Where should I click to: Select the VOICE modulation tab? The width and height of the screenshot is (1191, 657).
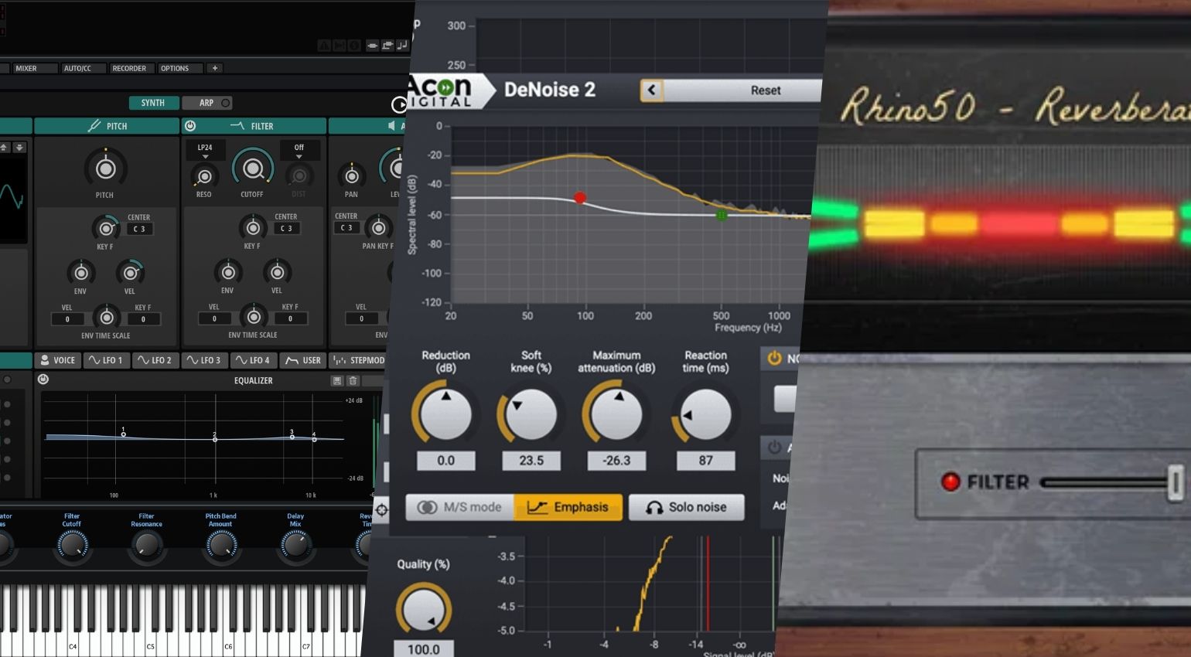(x=57, y=360)
